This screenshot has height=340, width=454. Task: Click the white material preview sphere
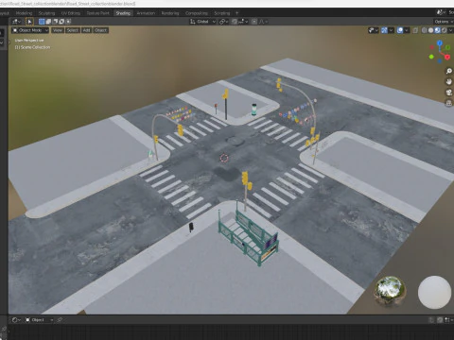point(434,292)
